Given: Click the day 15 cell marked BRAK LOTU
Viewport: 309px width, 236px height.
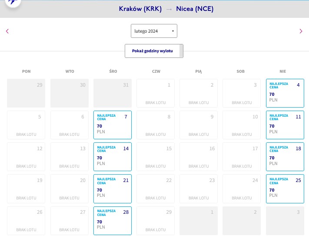Looking at the screenshot, I should [156, 157].
